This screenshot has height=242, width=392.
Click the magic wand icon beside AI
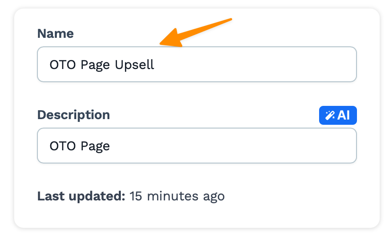[x=330, y=115]
